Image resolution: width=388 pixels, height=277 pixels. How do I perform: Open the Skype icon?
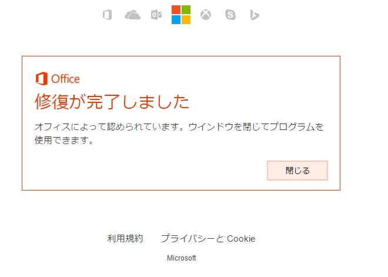(230, 15)
